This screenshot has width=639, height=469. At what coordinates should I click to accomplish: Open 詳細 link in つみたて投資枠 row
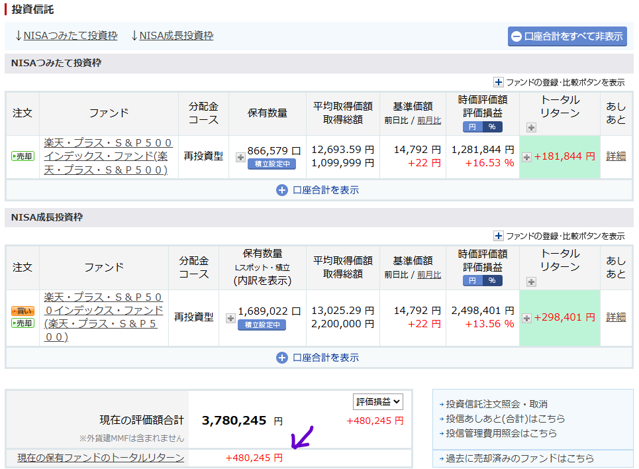pyautogui.click(x=616, y=156)
